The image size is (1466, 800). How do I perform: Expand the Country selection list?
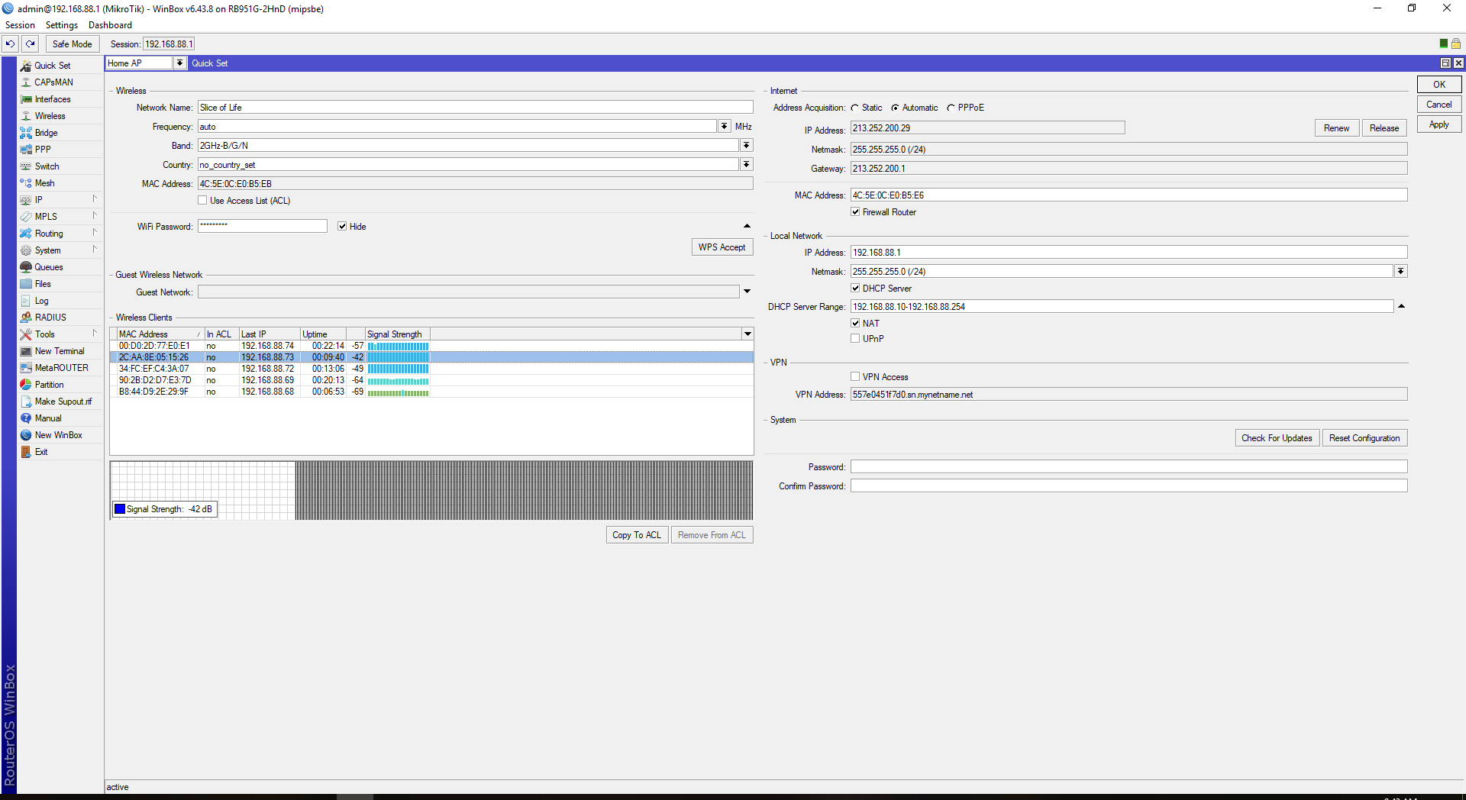746,164
